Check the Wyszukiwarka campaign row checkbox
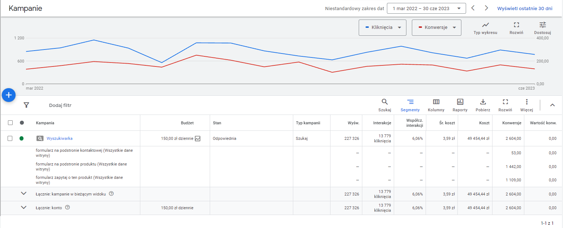The width and height of the screenshot is (563, 228). click(x=10, y=138)
